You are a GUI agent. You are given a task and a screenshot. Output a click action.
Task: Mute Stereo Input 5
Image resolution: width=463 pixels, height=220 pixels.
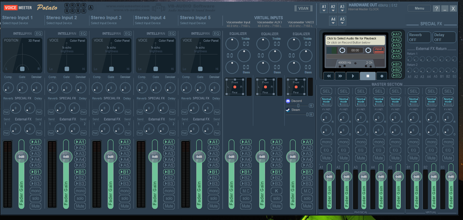coord(214,206)
